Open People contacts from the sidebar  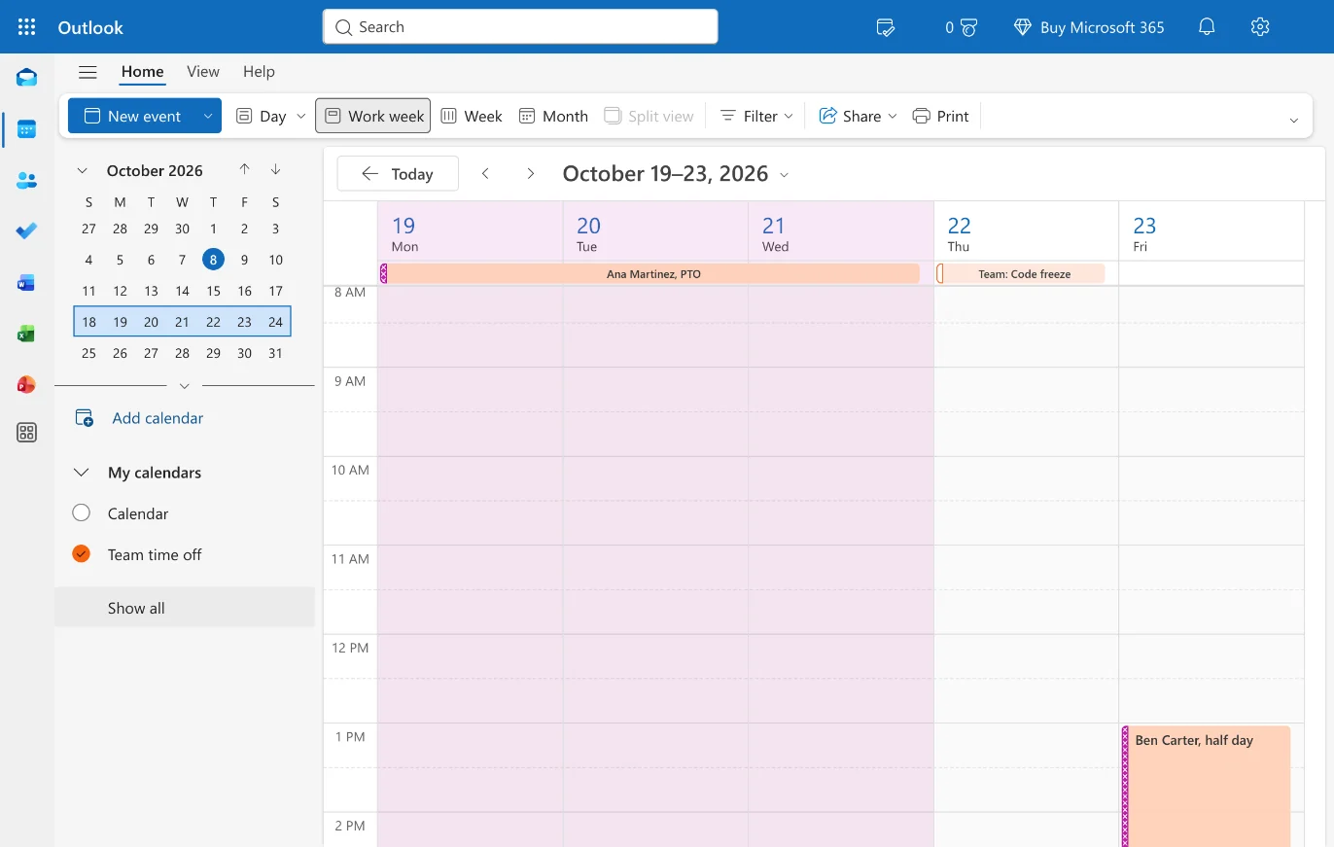pyautogui.click(x=26, y=180)
